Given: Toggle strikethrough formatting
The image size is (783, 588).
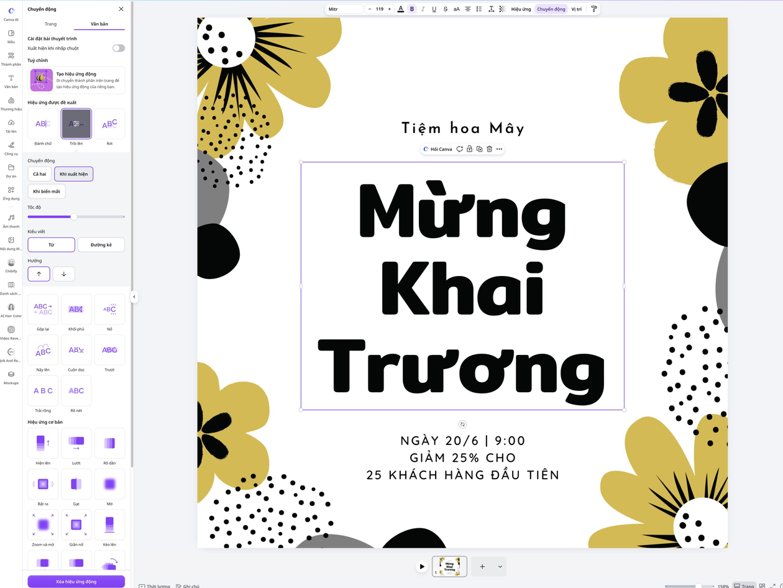Looking at the screenshot, I should point(446,9).
